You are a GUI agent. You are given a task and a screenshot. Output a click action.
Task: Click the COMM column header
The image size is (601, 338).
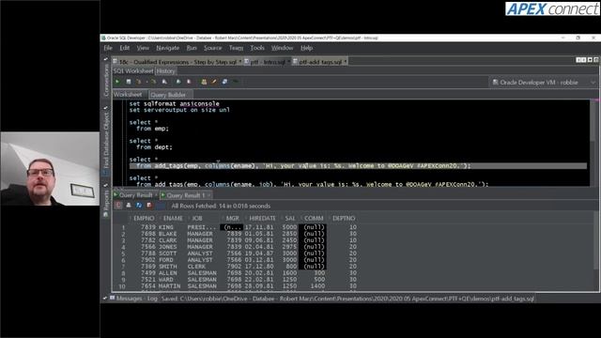[314, 218]
